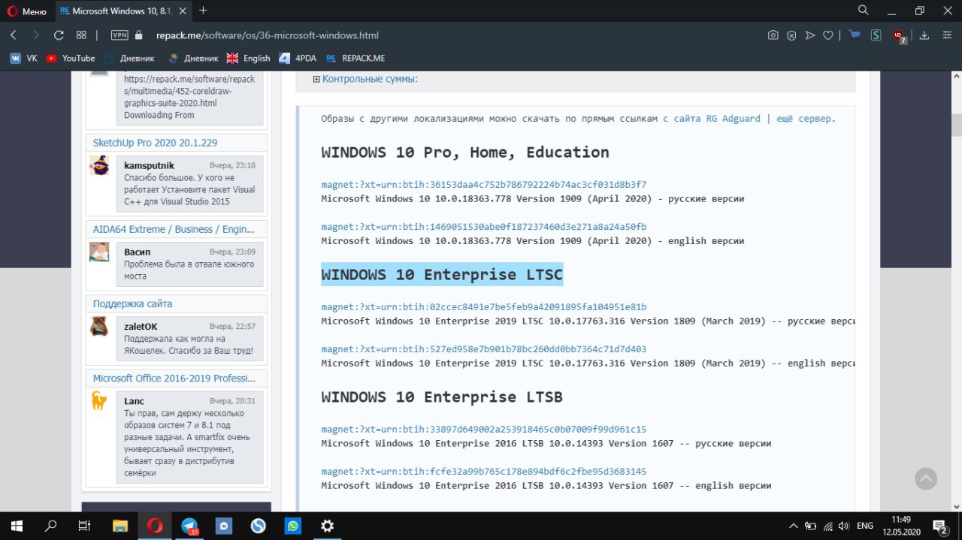Take a page snapshot with camera icon

click(x=773, y=35)
